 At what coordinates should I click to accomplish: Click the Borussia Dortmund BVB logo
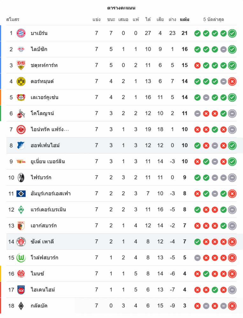point(21,81)
